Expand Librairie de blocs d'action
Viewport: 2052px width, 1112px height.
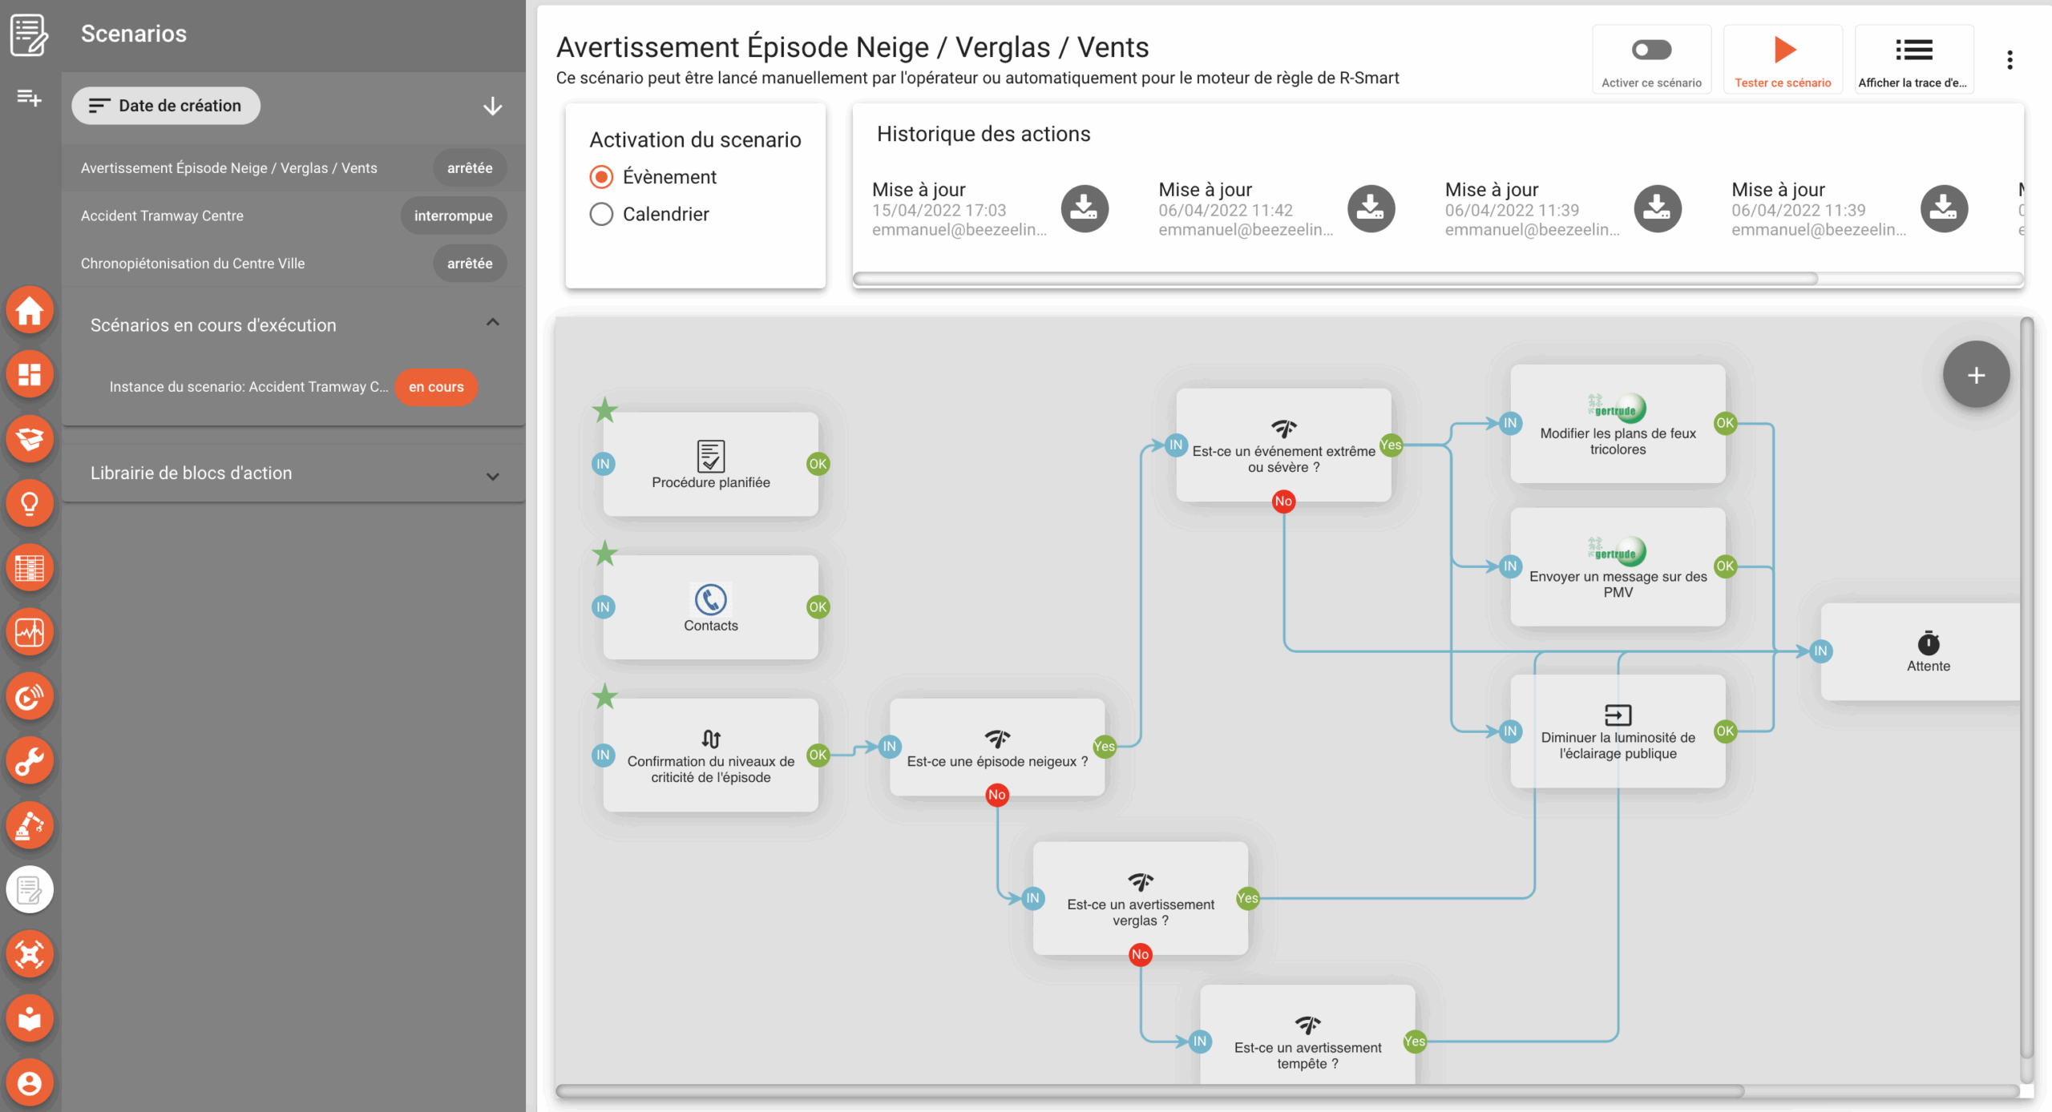493,476
